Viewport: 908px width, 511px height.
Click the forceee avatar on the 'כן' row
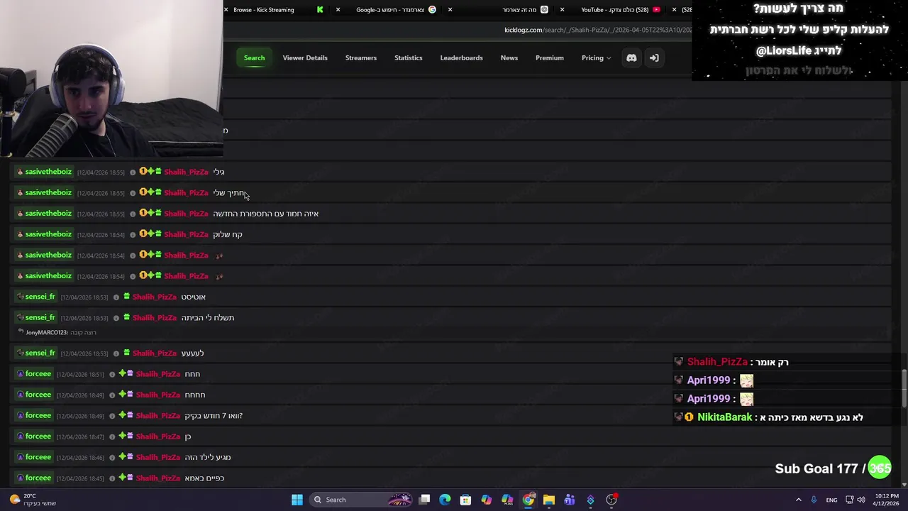click(x=20, y=436)
